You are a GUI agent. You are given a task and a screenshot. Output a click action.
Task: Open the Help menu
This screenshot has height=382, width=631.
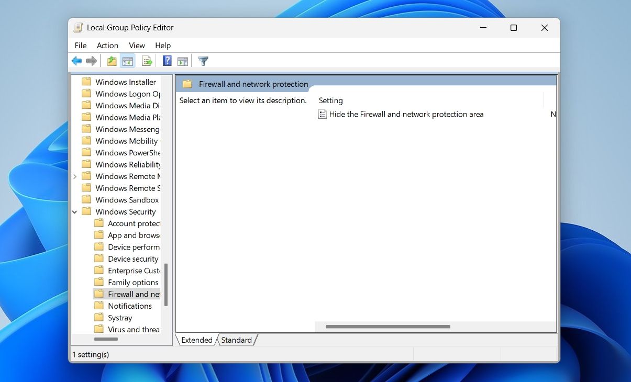point(163,46)
